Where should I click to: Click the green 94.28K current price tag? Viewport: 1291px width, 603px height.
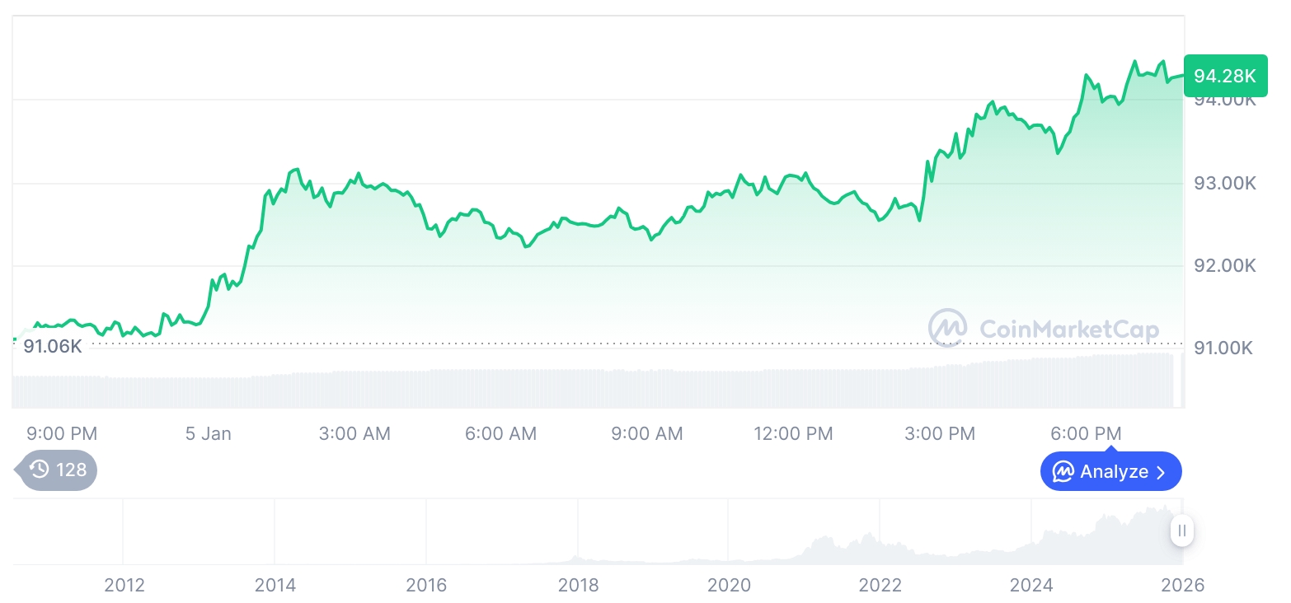coord(1224,77)
